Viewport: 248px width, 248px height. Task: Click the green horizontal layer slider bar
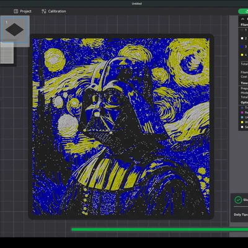[159, 229]
